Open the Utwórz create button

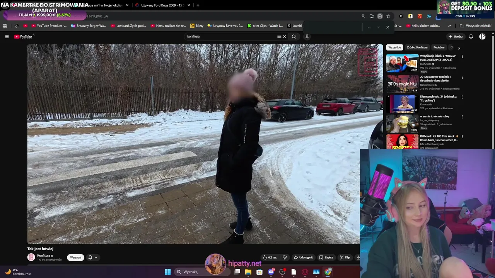(x=456, y=37)
